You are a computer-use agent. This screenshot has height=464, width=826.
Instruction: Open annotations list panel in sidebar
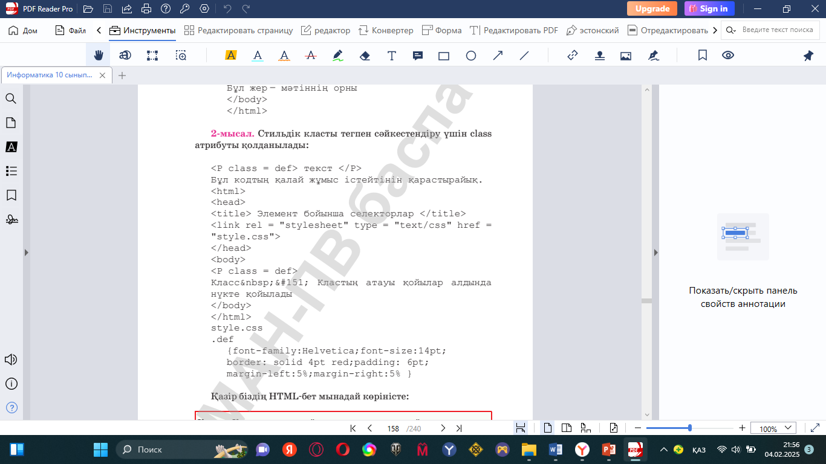pos(11,147)
